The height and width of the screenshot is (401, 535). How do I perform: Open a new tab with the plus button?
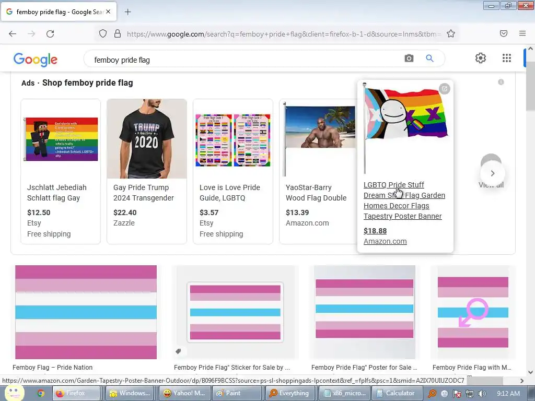(x=127, y=12)
